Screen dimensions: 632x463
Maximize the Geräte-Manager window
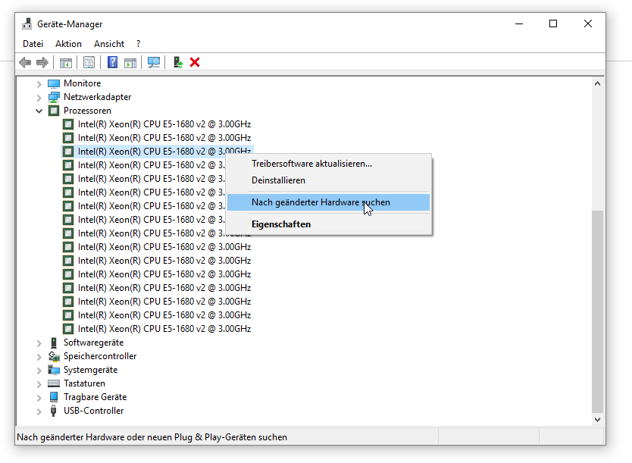(553, 23)
